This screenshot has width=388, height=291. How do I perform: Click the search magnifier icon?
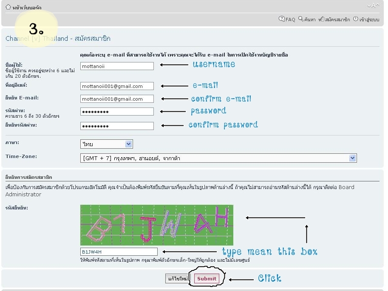click(x=300, y=19)
